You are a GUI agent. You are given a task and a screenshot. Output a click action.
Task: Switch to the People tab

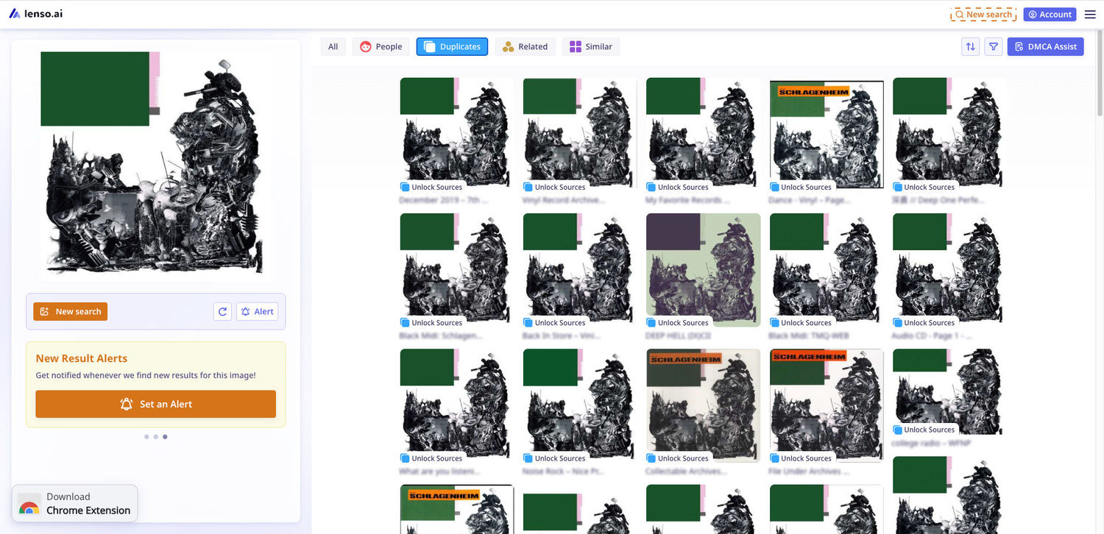point(381,46)
